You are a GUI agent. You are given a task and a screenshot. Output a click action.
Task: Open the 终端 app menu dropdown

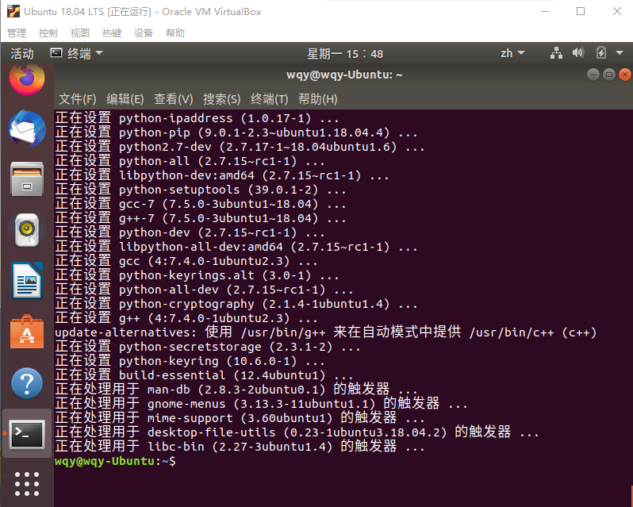(77, 53)
